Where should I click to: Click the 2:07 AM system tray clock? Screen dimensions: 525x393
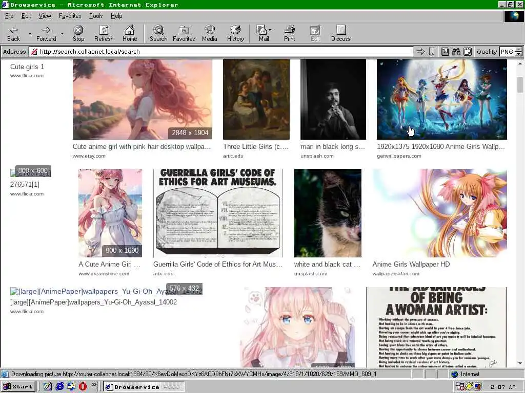pyautogui.click(x=503, y=387)
